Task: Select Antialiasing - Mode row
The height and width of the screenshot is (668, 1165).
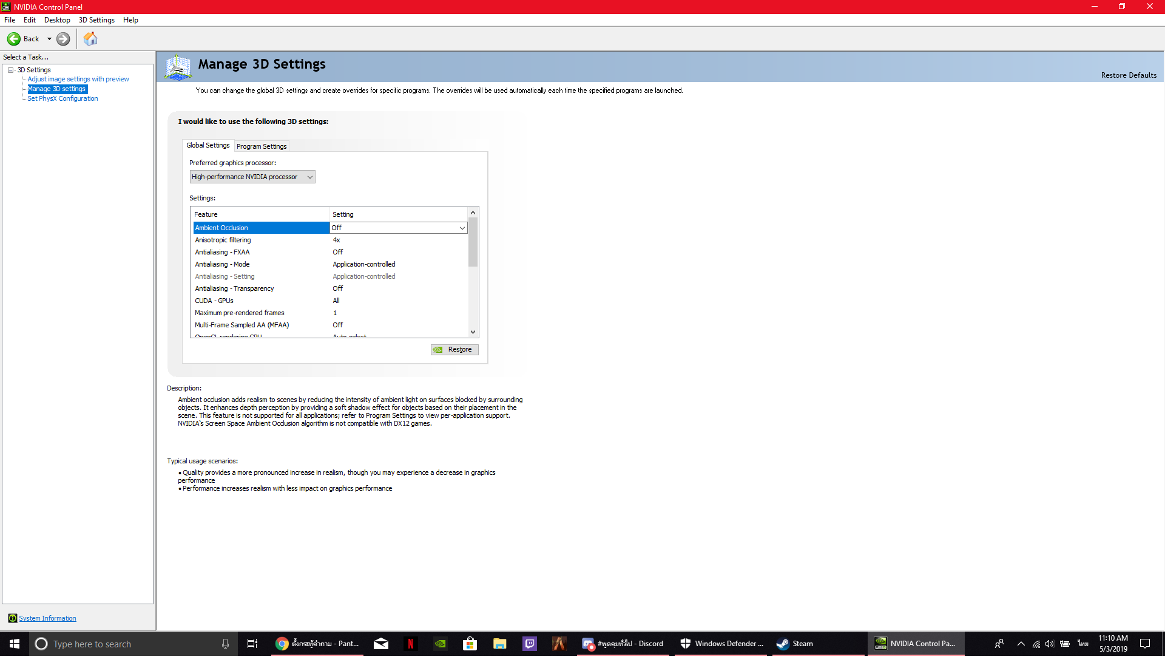Action: pyautogui.click(x=330, y=264)
